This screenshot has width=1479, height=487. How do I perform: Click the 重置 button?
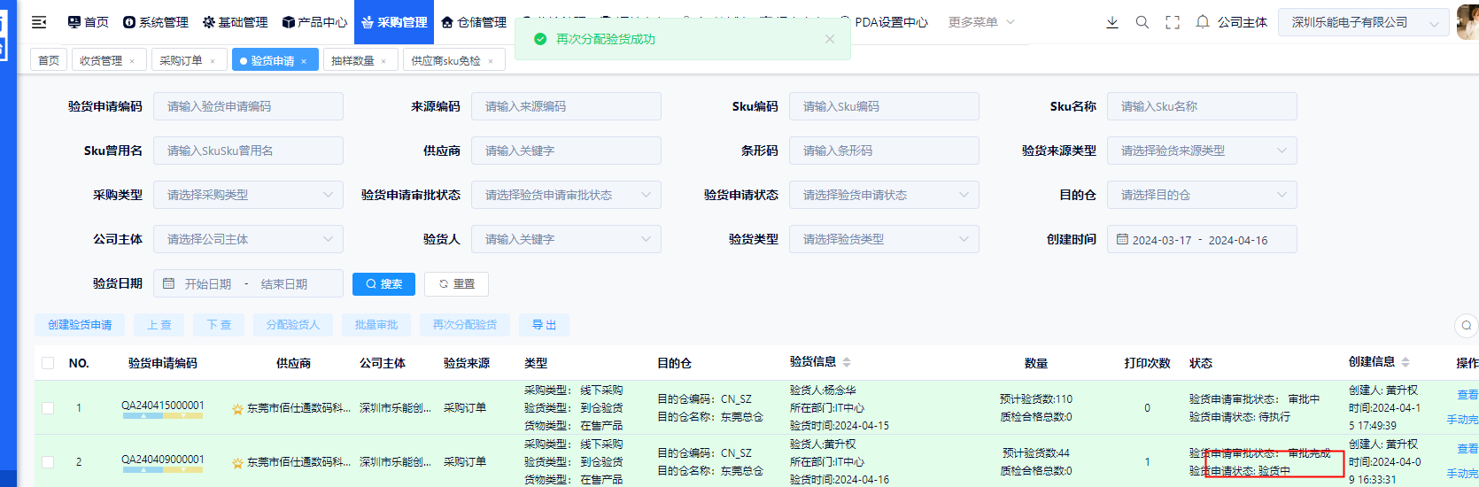(x=456, y=283)
